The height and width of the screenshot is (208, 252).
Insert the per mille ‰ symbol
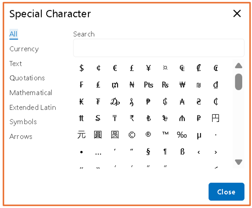click(182, 135)
